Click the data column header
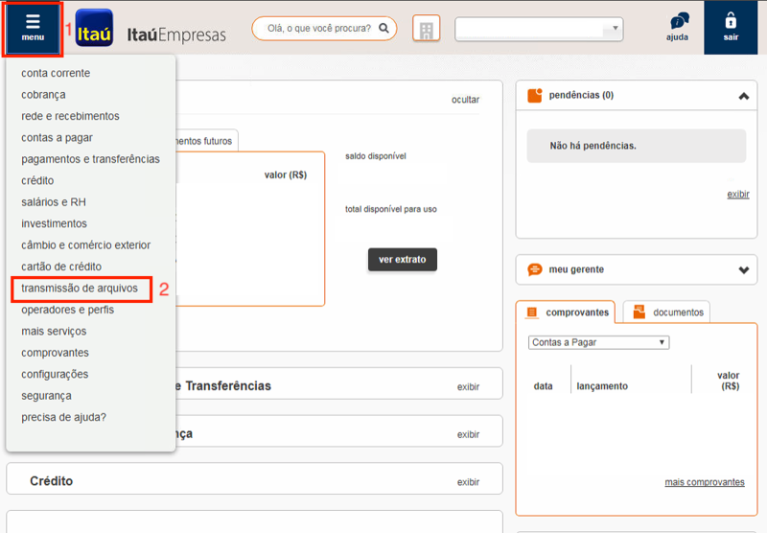Viewport: 767px width, 533px height. coord(543,386)
